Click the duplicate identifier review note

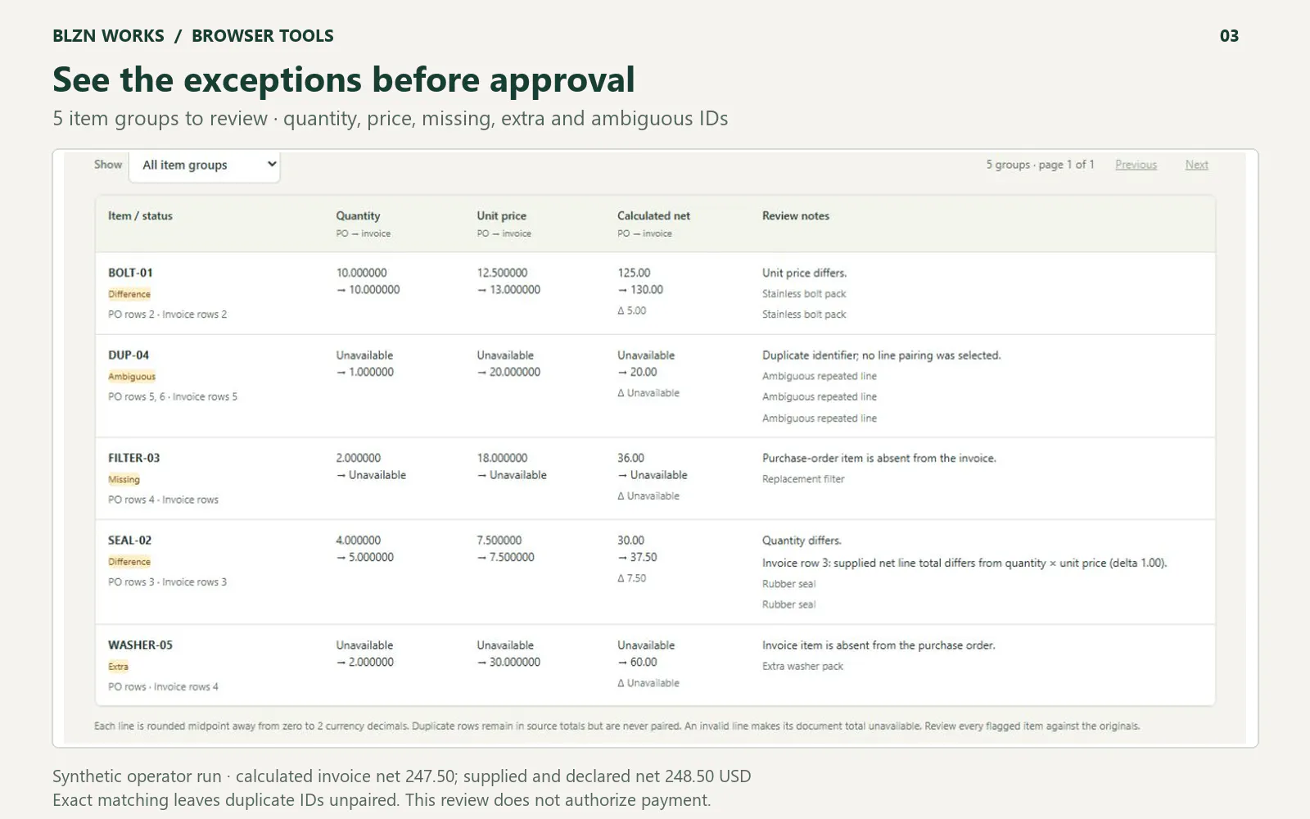[x=882, y=355]
